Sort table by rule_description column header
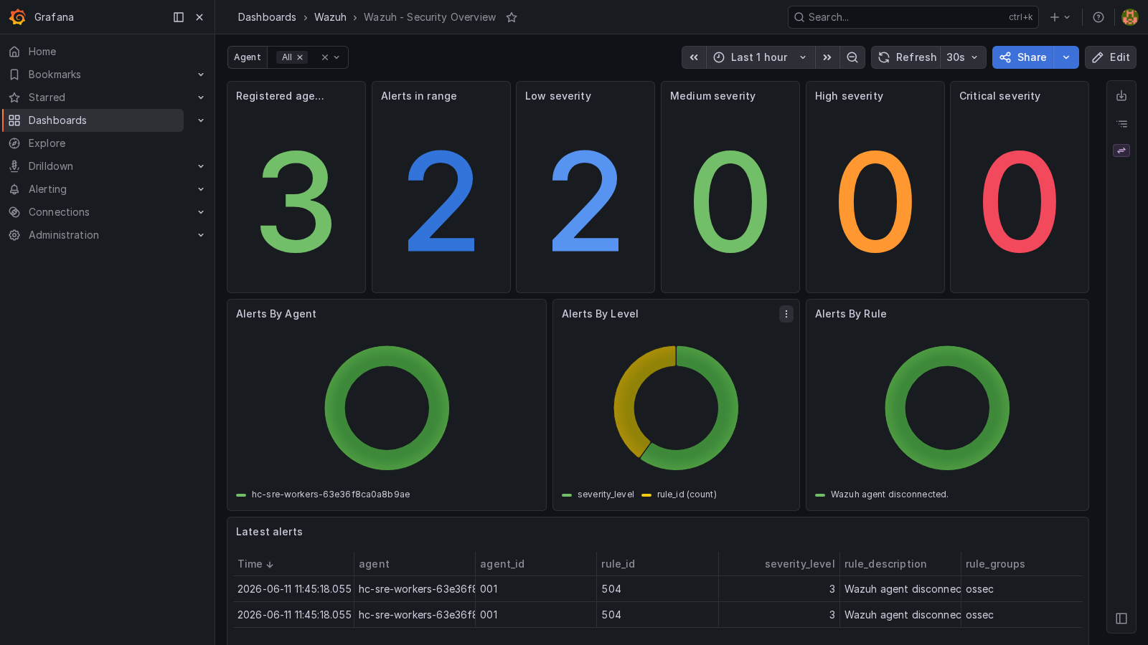The height and width of the screenshot is (645, 1148). 885,564
